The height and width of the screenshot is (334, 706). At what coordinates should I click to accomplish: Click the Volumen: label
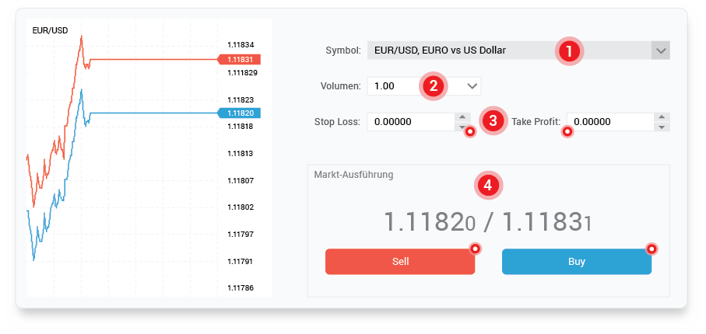coord(340,86)
